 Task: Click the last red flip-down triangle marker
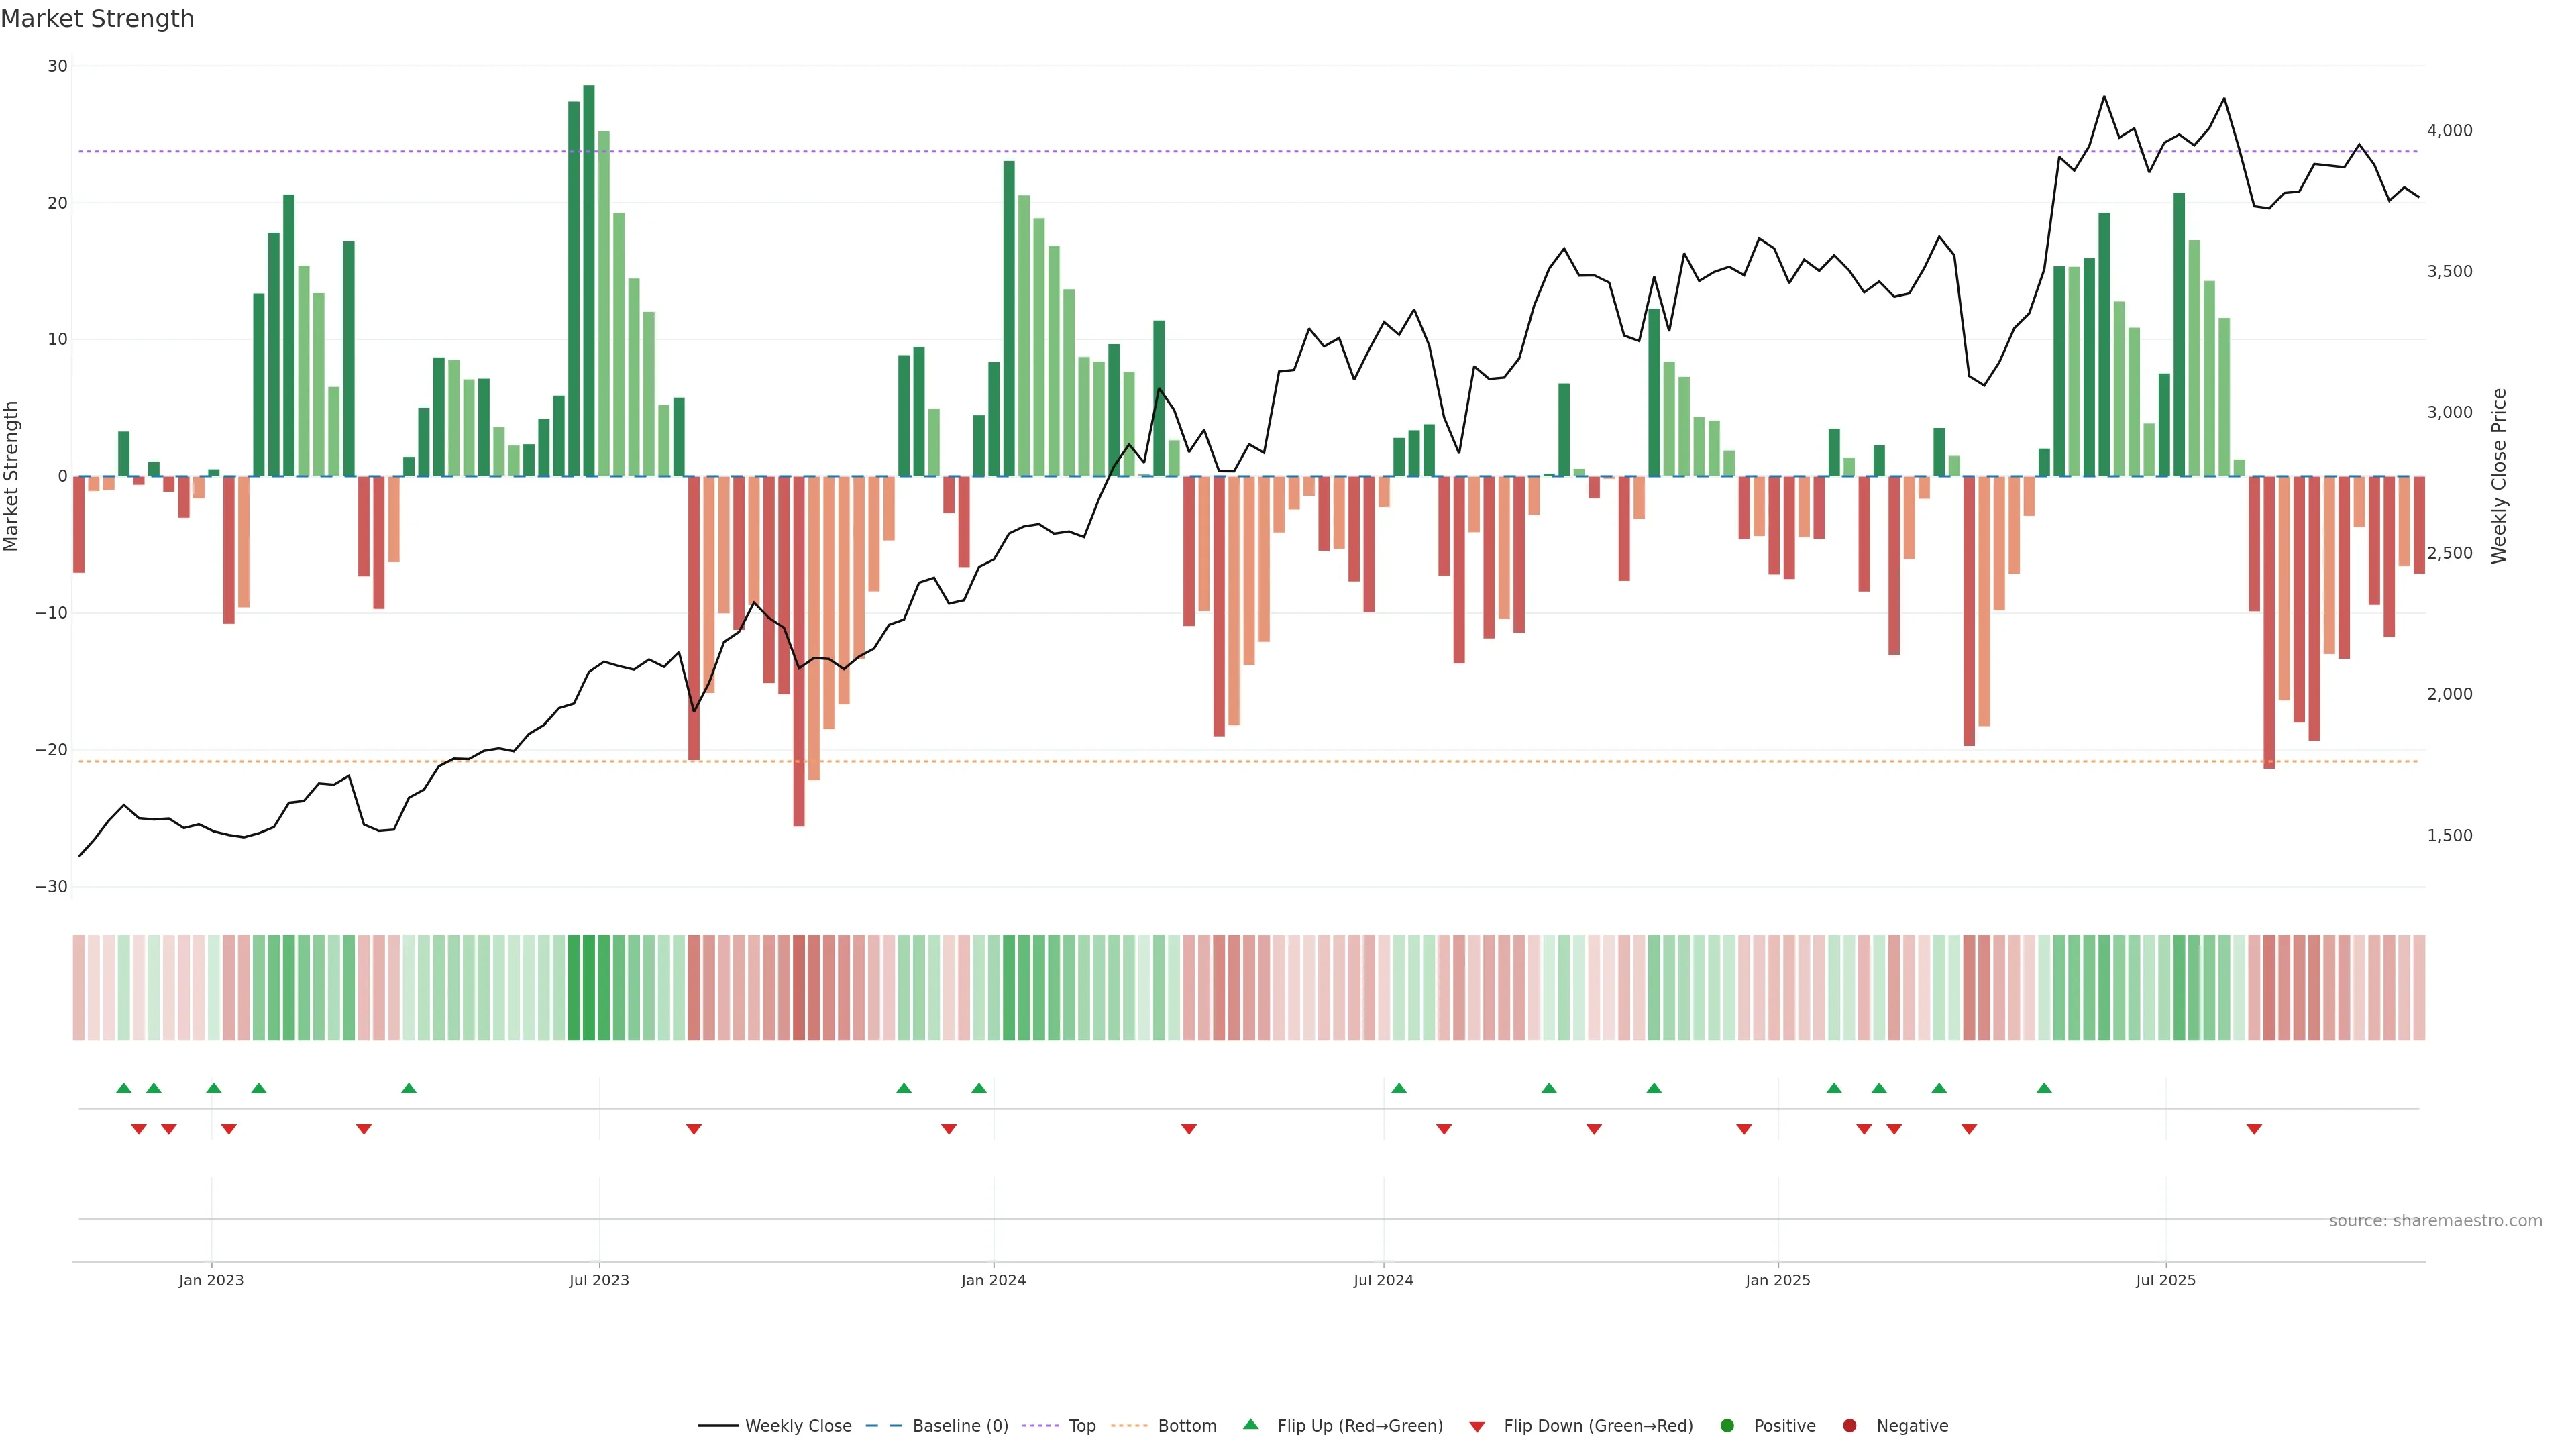pyautogui.click(x=2254, y=1129)
